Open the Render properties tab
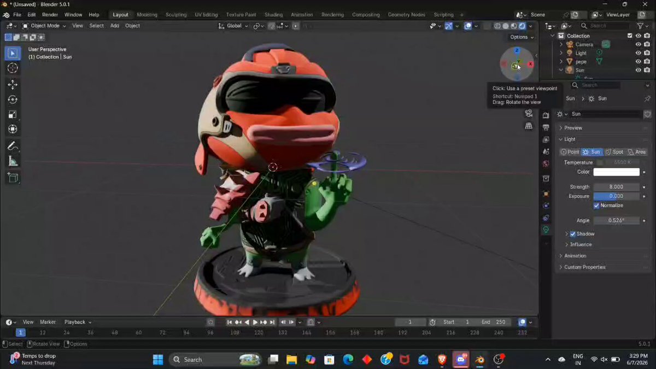Image resolution: width=656 pixels, height=369 pixels. click(x=546, y=115)
